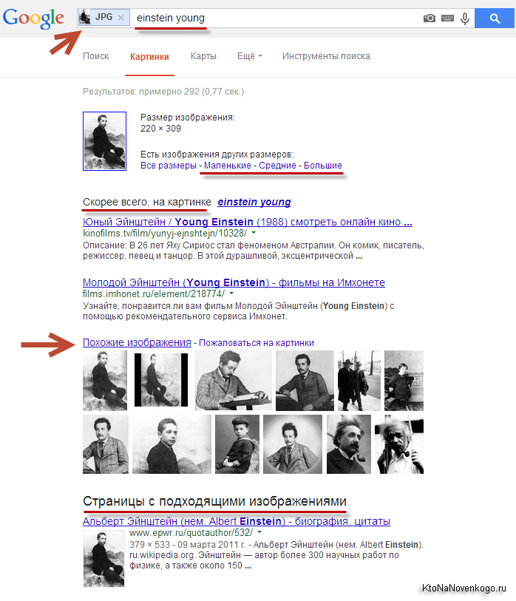Click the camera search-by-image icon
Viewport: 516px width, 601px height.
429,18
